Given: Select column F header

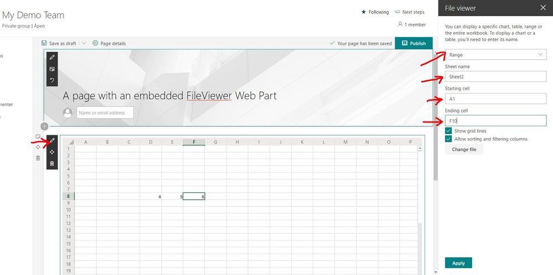Looking at the screenshot, I should tap(194, 142).
